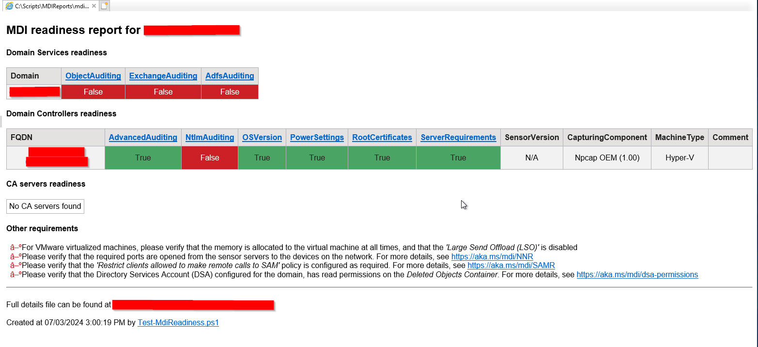Image resolution: width=758 pixels, height=347 pixels.
Task: Open the aka.ms/mdi/SAMR hyperlink
Action: [511, 265]
